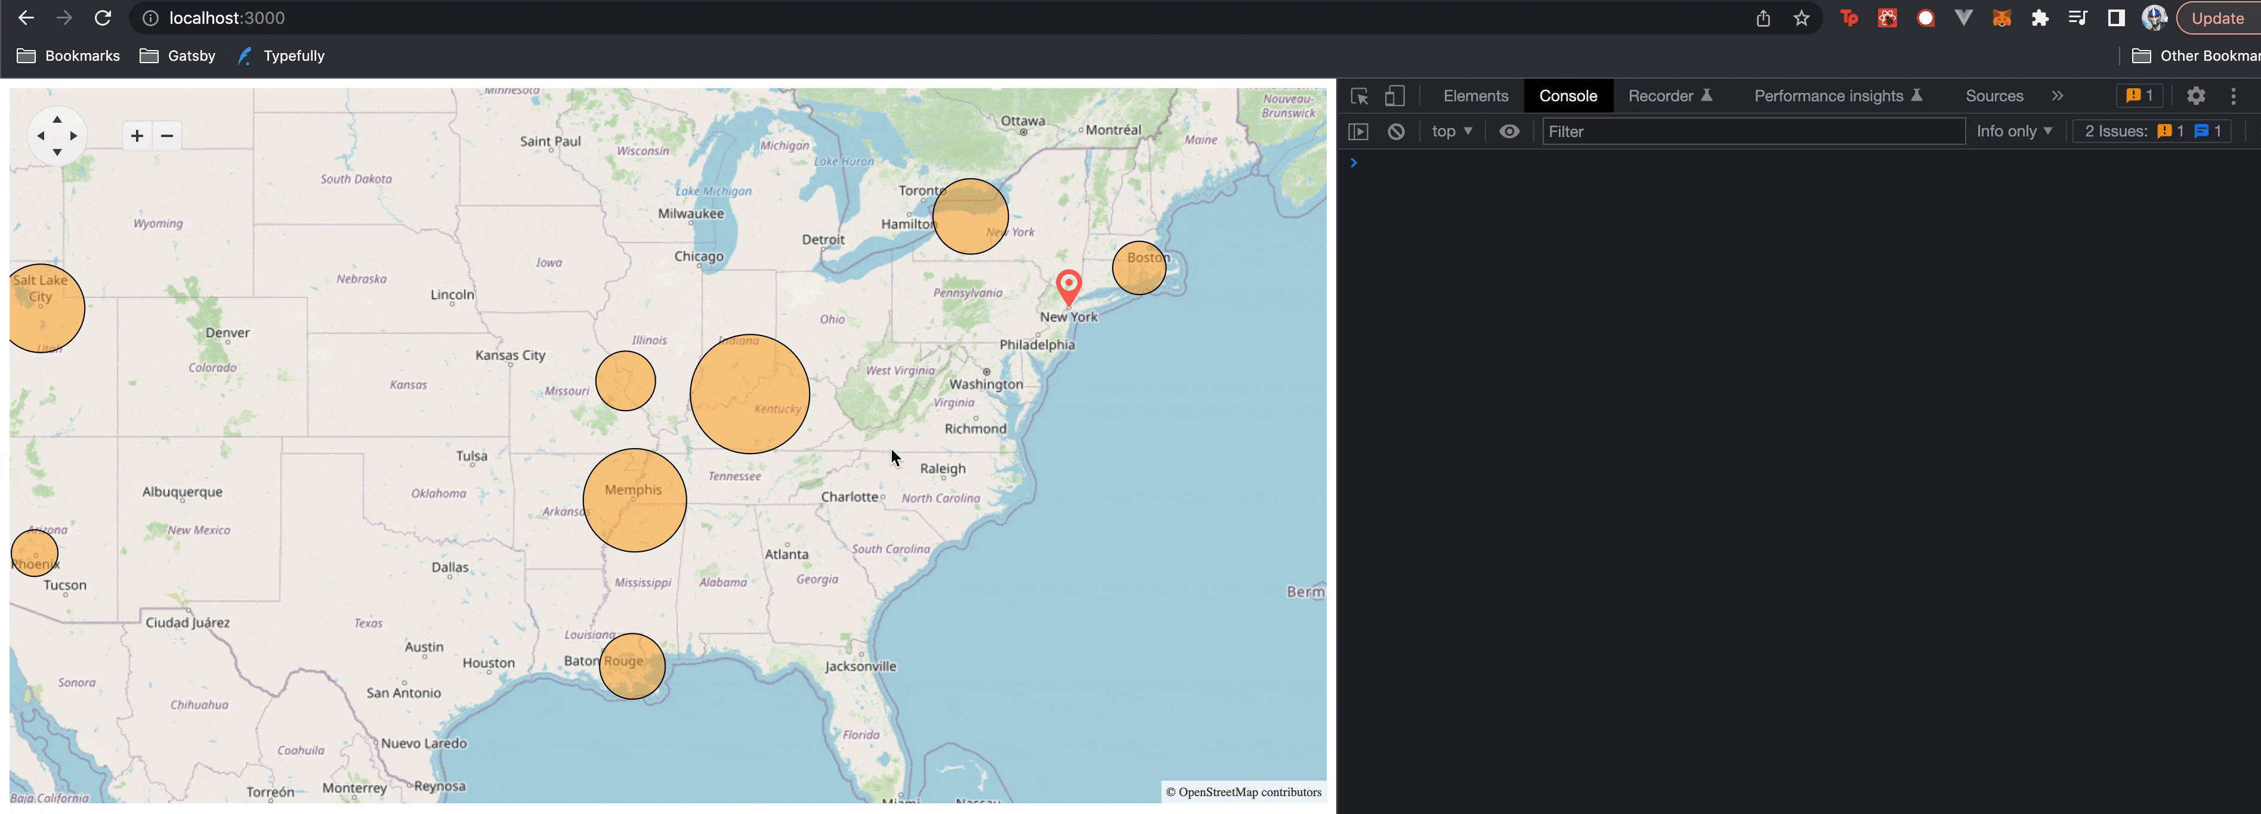Click orange circle over Phoenix
Screen dimensions: 2261x814
click(x=34, y=552)
